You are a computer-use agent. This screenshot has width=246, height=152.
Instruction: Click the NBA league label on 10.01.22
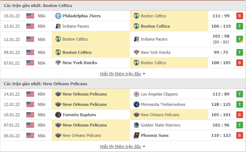(x=42, y=115)
